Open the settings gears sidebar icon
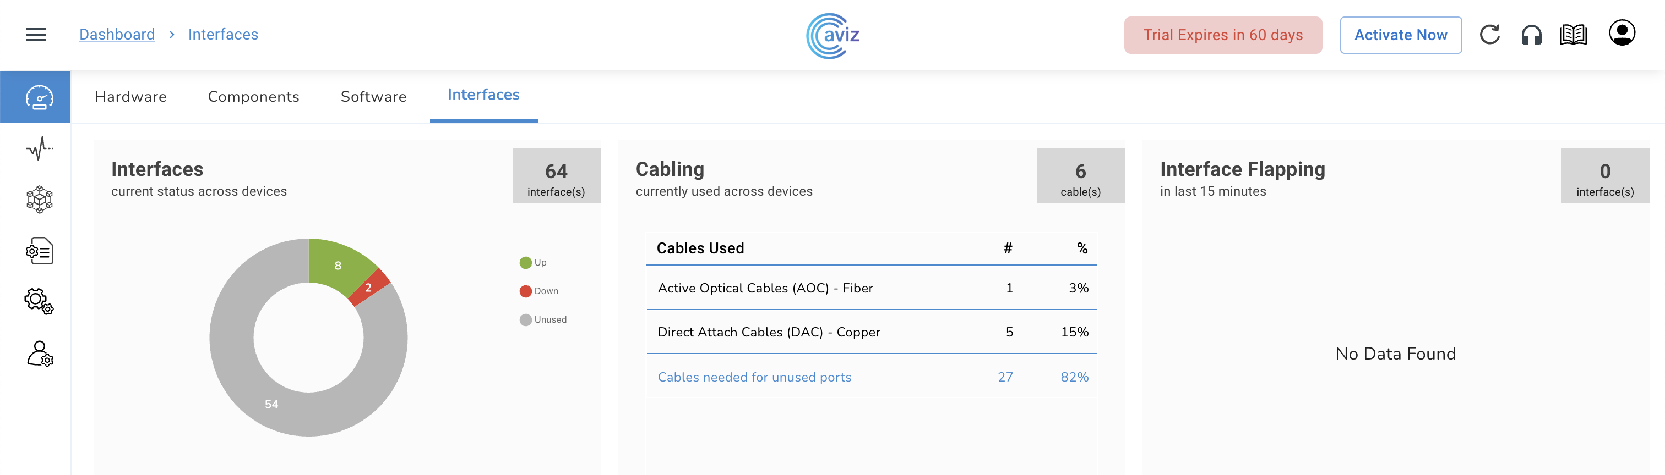The image size is (1665, 475). pyautogui.click(x=39, y=301)
